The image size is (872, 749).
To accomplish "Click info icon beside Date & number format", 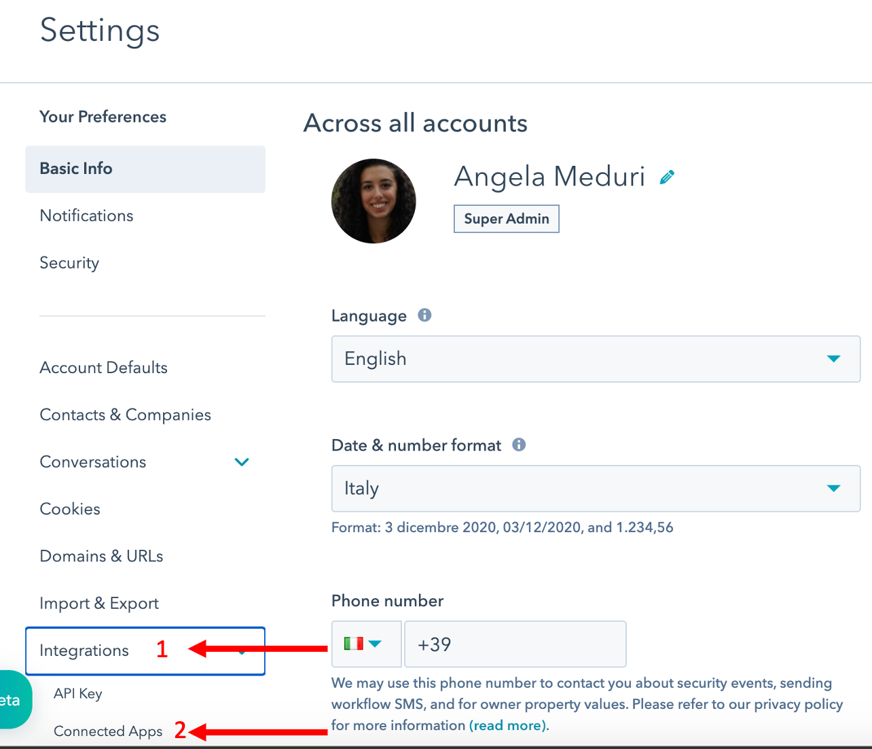I will tap(519, 445).
